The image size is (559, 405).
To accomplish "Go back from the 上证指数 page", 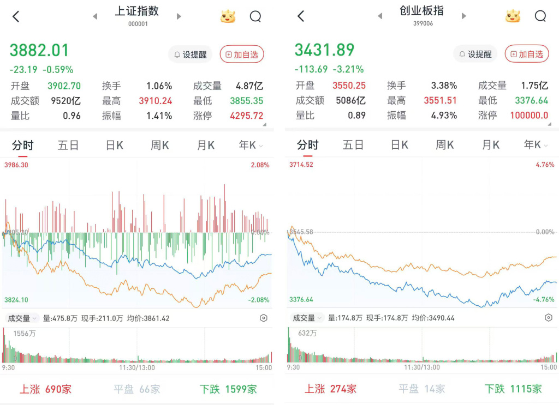I will coord(16,16).
